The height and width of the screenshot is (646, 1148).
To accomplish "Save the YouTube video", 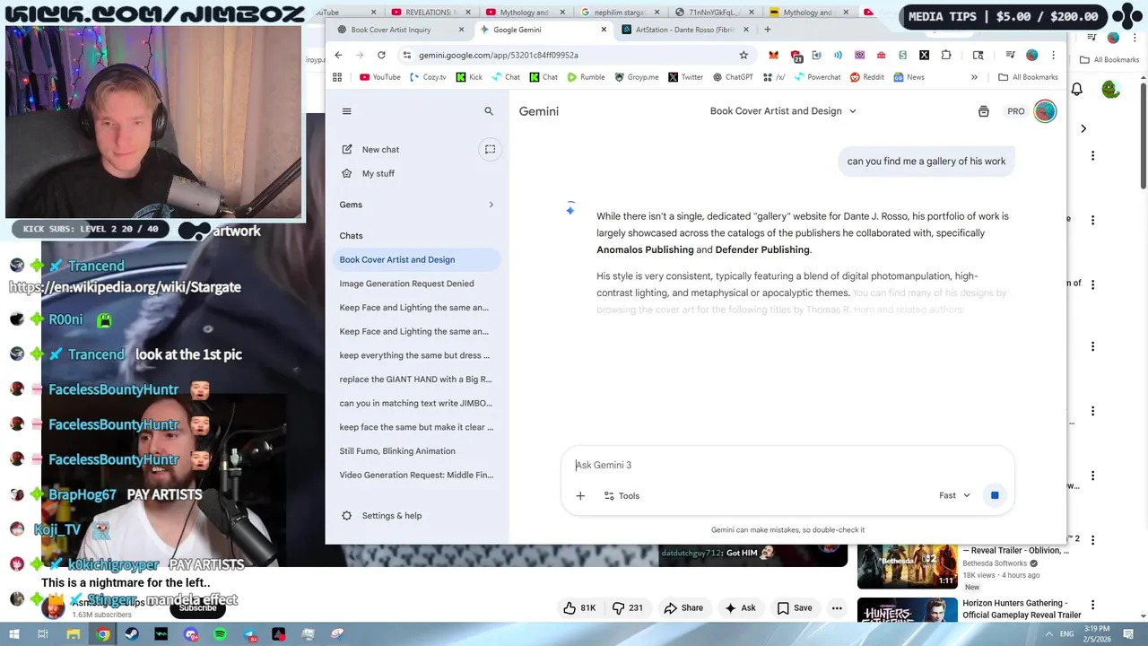I will click(795, 607).
